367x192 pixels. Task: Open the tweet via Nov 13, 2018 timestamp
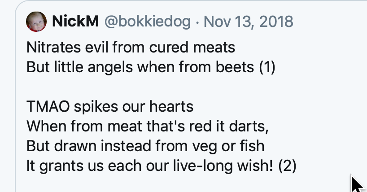click(249, 22)
